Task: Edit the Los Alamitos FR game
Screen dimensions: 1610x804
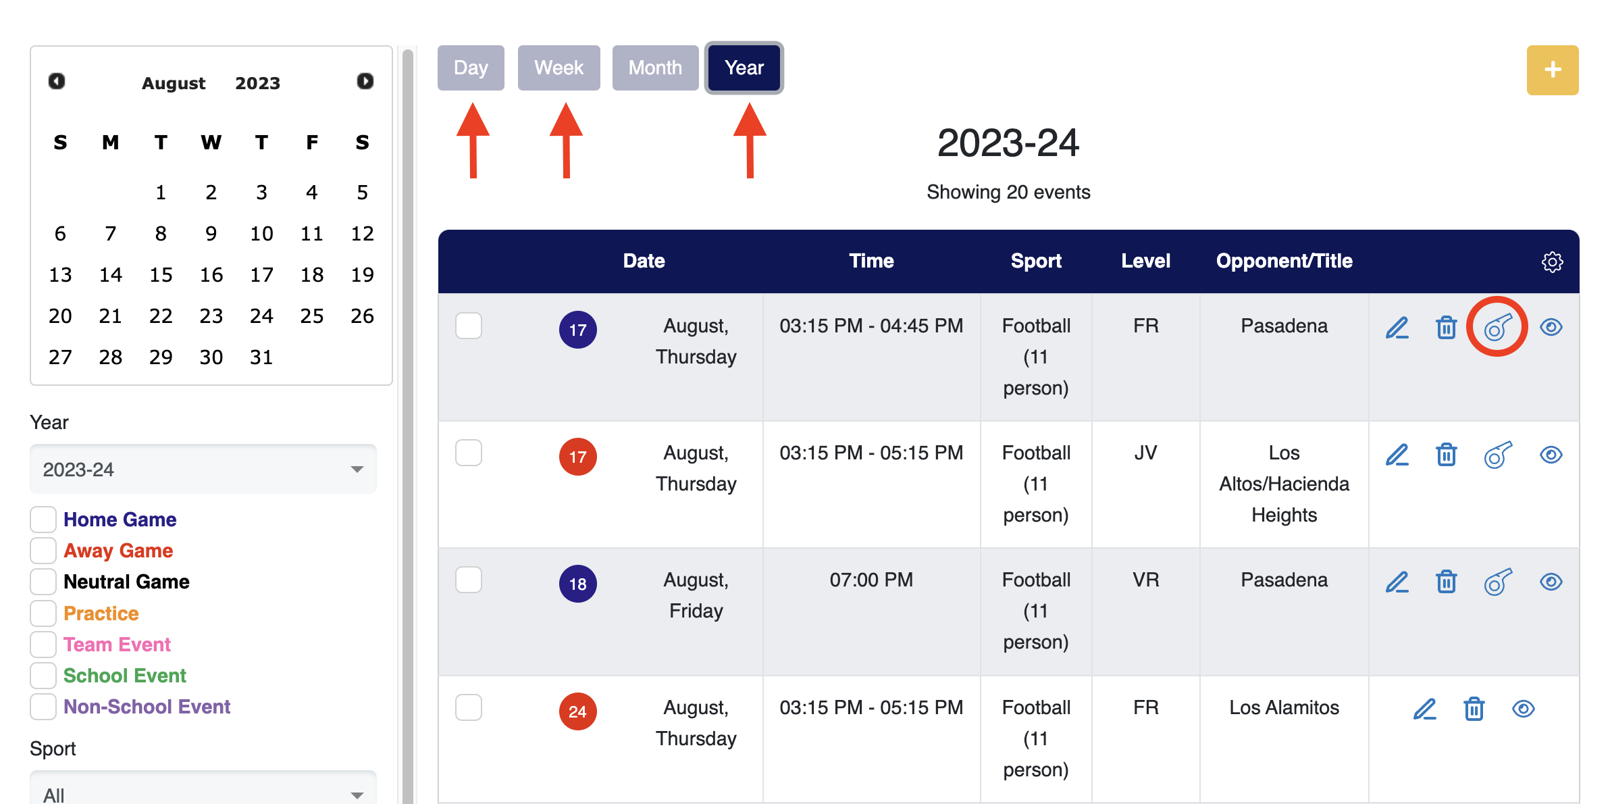Action: pos(1424,709)
